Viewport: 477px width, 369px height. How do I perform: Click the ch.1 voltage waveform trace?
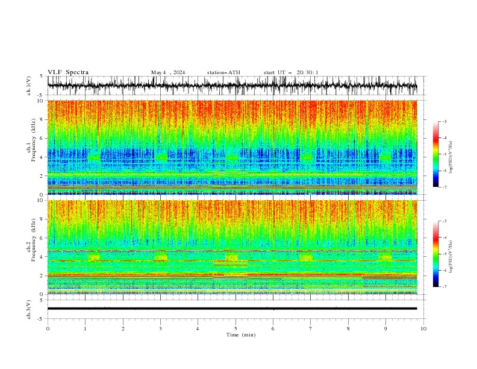point(232,86)
